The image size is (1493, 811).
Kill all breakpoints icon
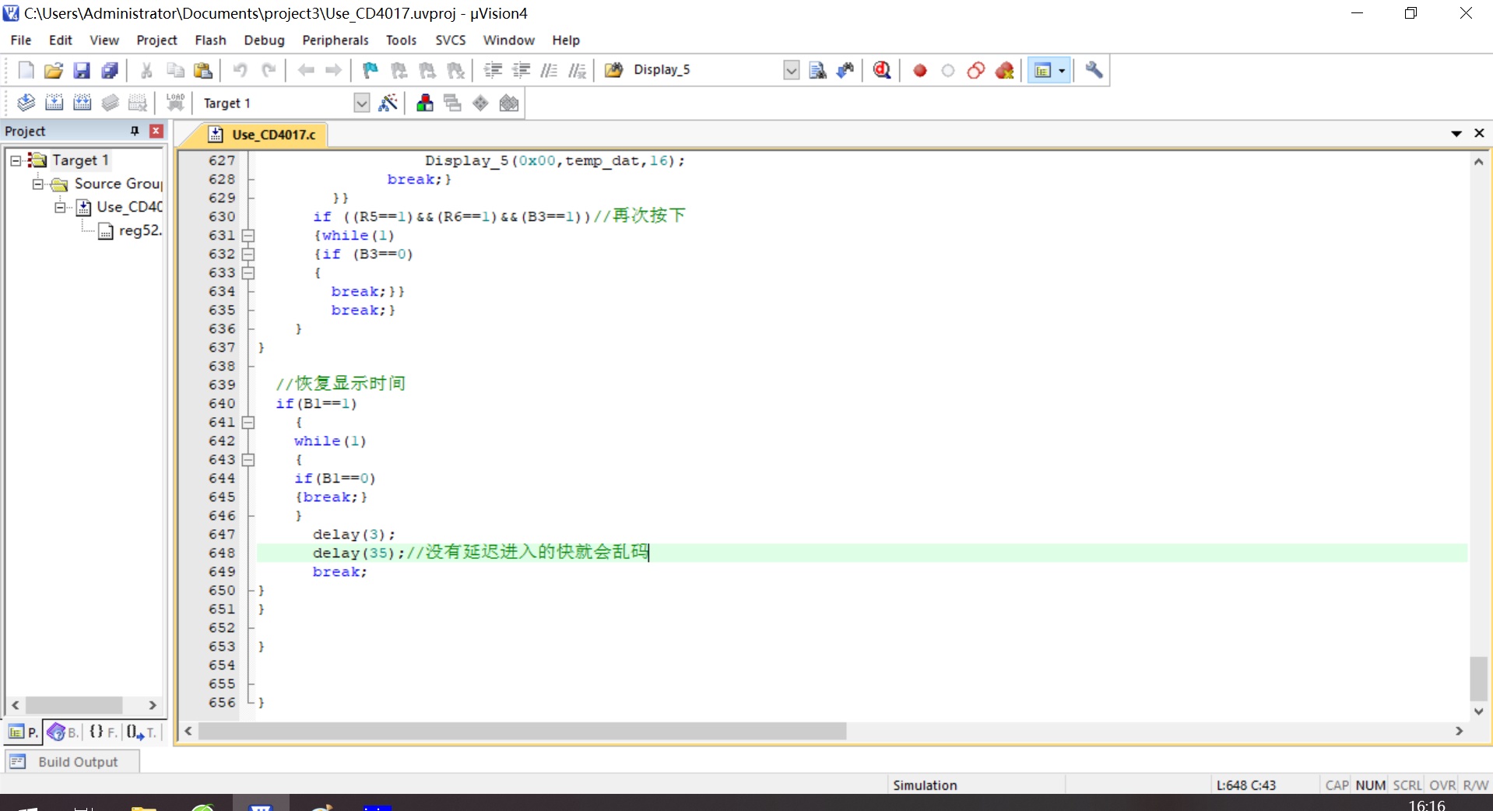[1004, 70]
